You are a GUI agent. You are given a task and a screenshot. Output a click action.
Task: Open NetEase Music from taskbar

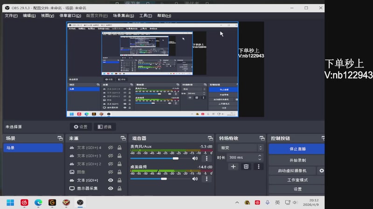(x=24, y=202)
